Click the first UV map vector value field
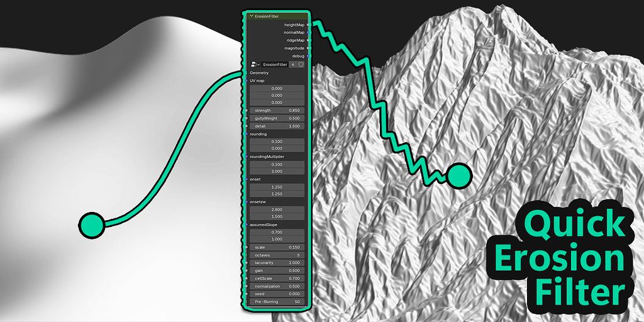This screenshot has height=322, width=644. pyautogui.click(x=277, y=88)
